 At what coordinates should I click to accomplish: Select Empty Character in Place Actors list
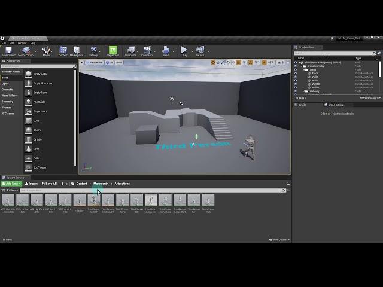(x=49, y=83)
